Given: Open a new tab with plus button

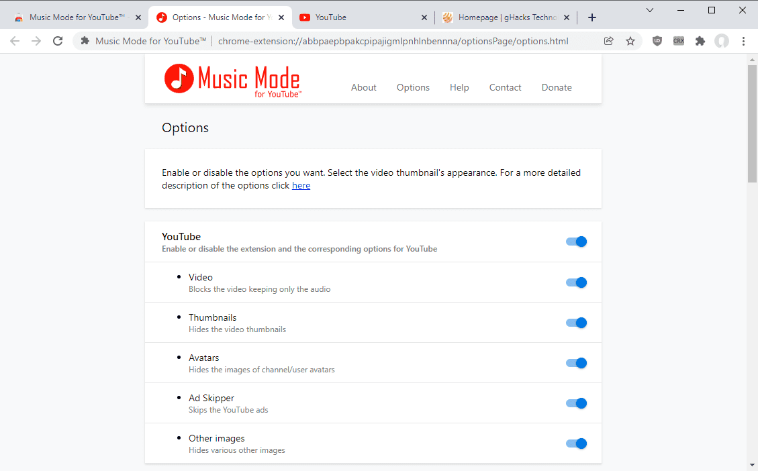Looking at the screenshot, I should coord(592,17).
